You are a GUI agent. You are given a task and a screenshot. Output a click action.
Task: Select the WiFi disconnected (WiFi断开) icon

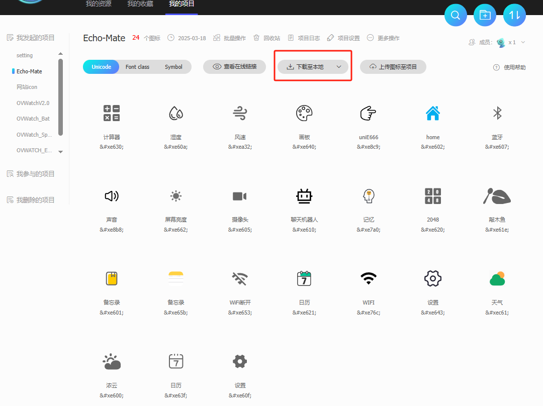pos(240,278)
